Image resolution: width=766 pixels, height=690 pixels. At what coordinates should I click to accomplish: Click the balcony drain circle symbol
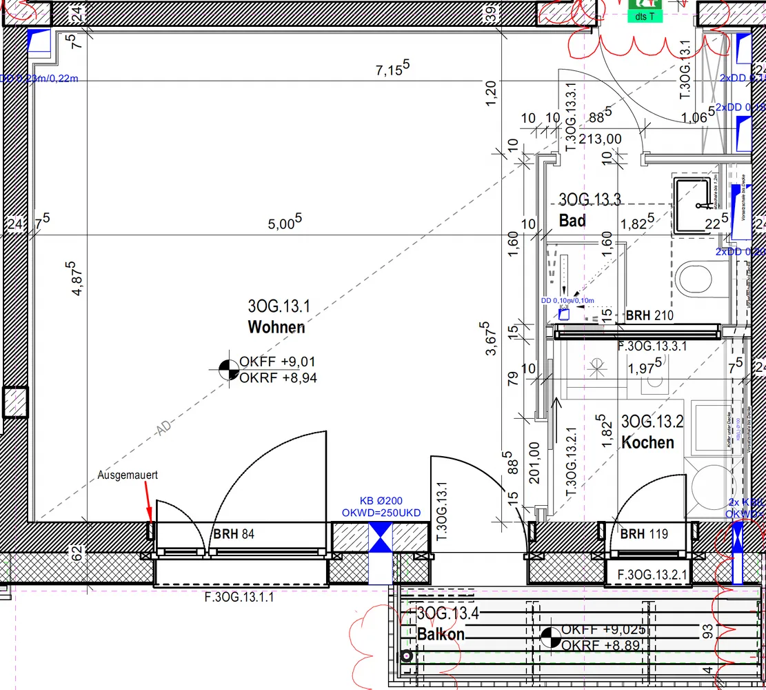coord(407,656)
